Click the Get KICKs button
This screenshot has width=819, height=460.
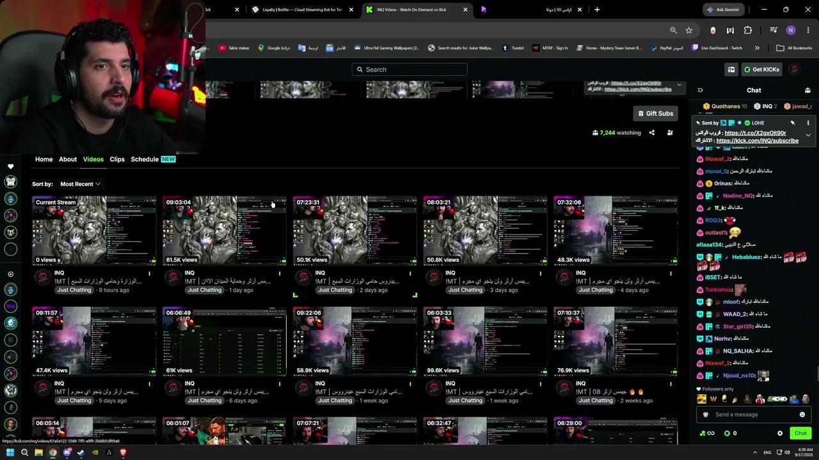pos(761,70)
